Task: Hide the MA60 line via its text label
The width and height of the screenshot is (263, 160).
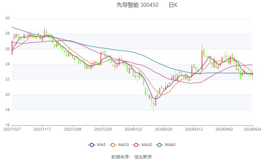Action: point(170,145)
